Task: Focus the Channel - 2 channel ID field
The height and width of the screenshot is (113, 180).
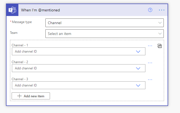Action: [x=73, y=68]
